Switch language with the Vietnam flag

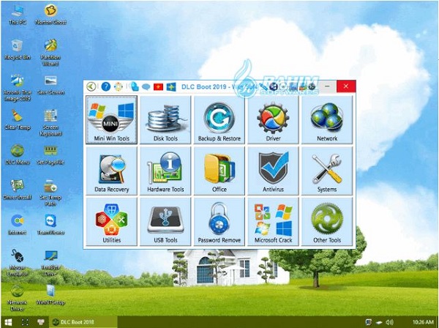[x=158, y=87]
